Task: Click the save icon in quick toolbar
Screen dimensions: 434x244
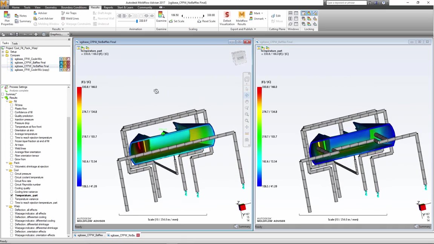Action: (x=17, y=34)
